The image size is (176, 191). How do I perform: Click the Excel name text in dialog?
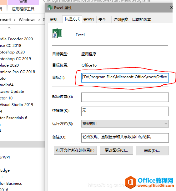click(x=80, y=35)
